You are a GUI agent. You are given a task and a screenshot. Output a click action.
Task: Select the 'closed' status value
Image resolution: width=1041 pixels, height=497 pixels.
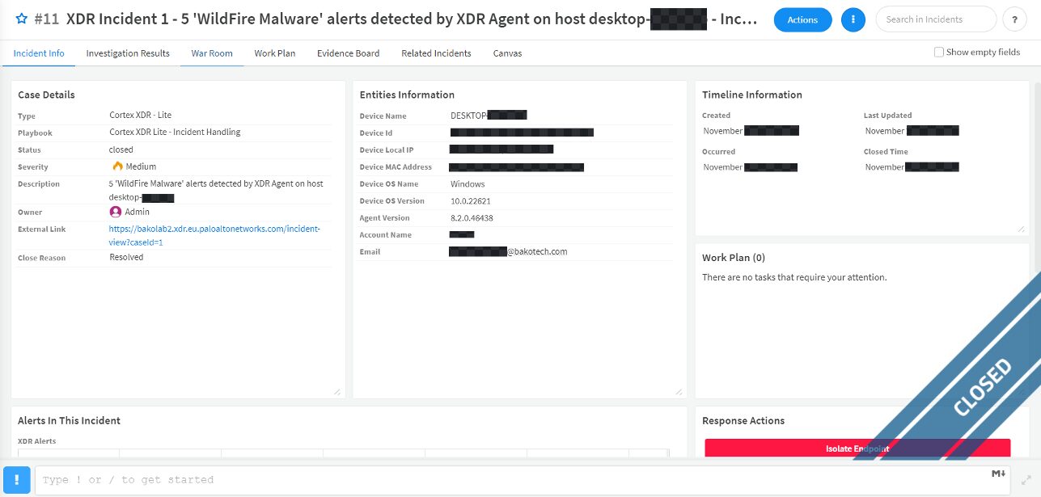[121, 150]
